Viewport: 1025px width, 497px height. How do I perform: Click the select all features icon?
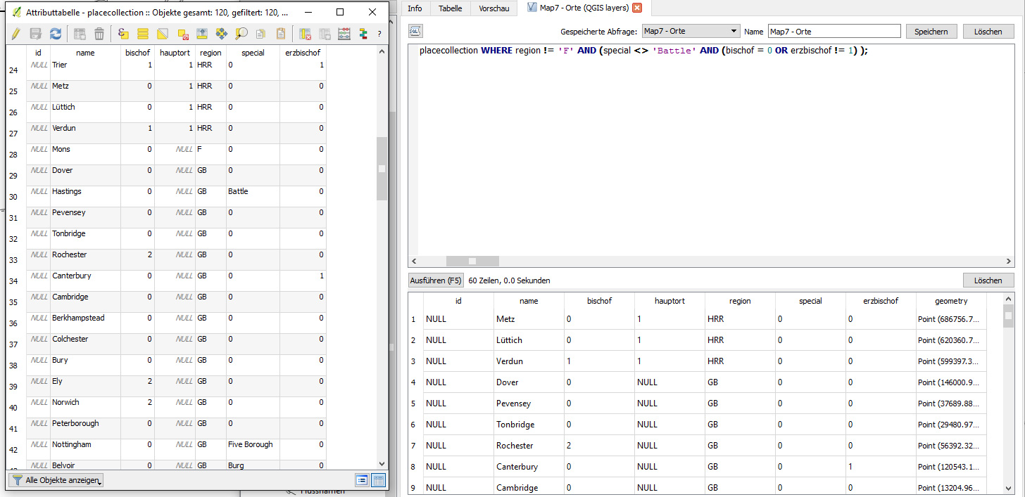pos(143,34)
